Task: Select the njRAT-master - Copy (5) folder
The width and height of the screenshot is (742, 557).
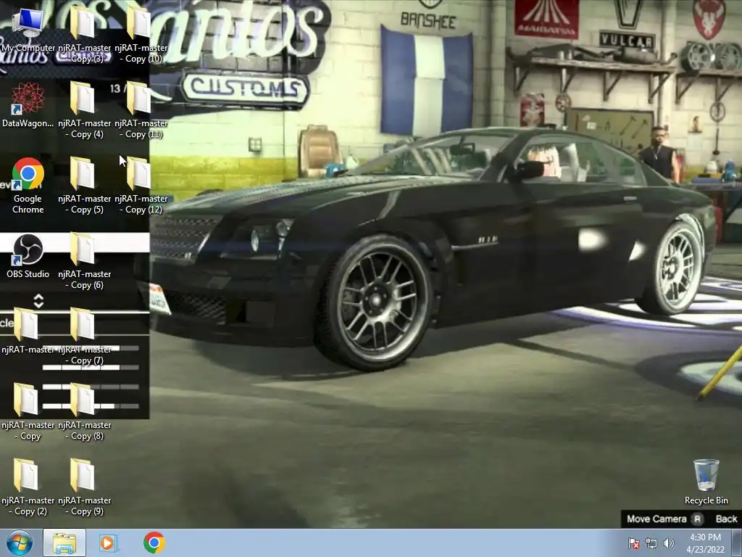Action: [x=84, y=186]
